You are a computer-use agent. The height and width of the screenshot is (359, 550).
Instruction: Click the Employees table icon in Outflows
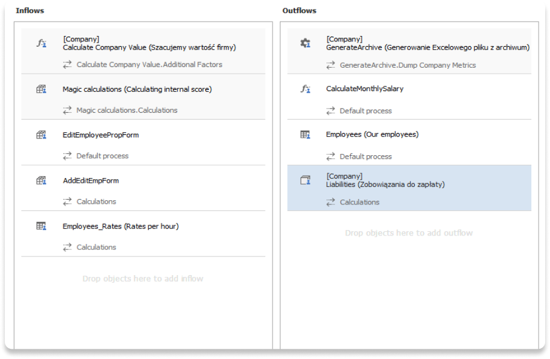click(305, 134)
